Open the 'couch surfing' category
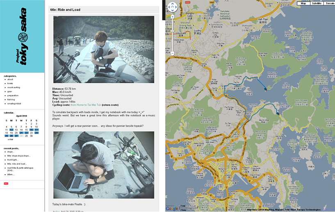Image resolution: width=335 pixels, height=212 pixels. coord(14,87)
